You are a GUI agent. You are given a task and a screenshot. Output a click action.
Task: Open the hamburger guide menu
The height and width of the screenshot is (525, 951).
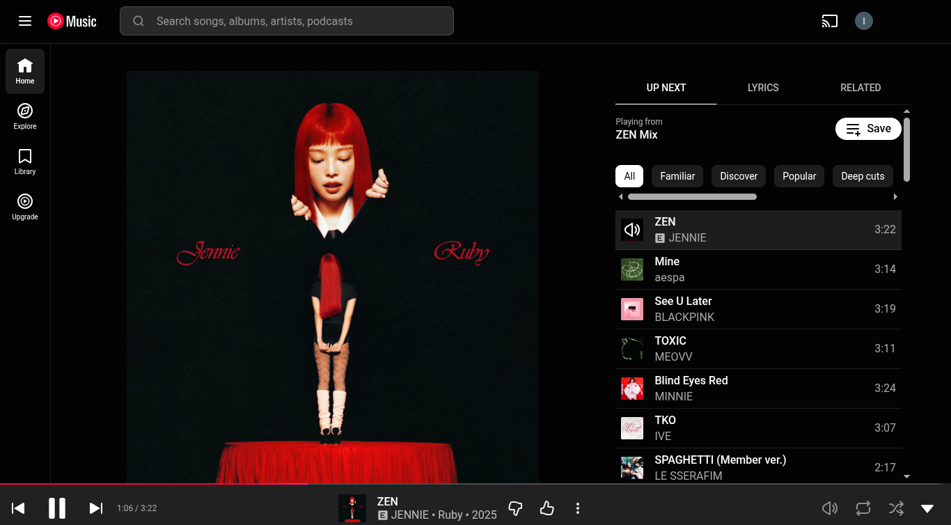[x=25, y=21]
